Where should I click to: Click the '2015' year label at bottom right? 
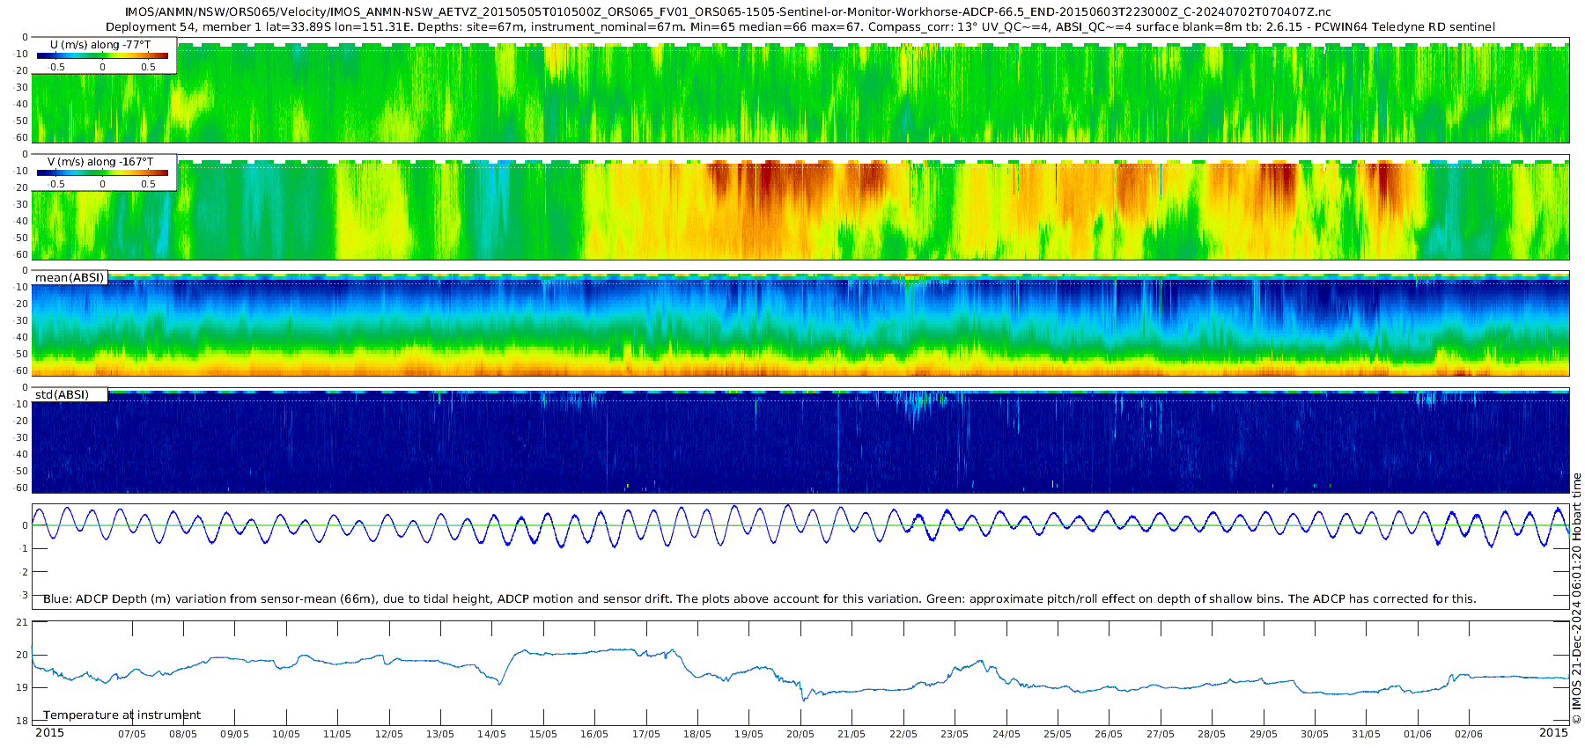(x=1553, y=733)
